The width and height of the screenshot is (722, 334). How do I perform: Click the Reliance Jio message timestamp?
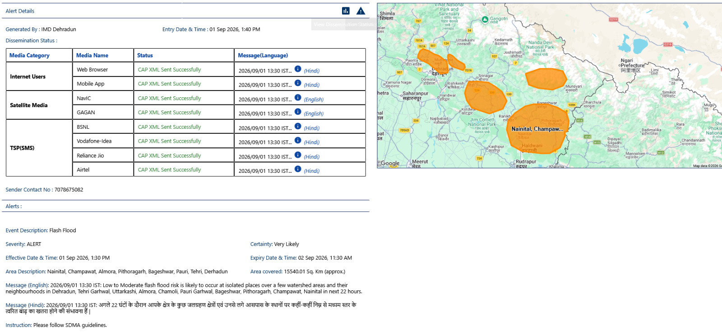(265, 157)
